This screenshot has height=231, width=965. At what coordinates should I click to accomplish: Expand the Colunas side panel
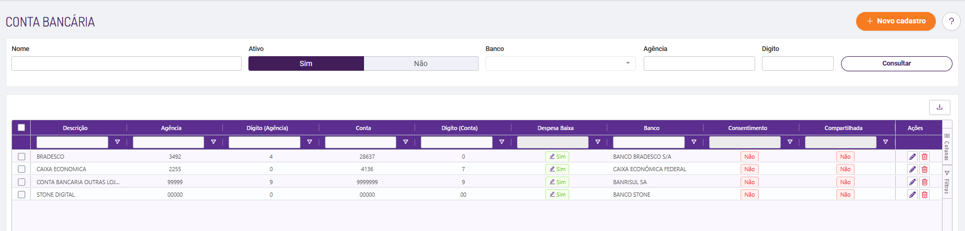click(x=947, y=147)
